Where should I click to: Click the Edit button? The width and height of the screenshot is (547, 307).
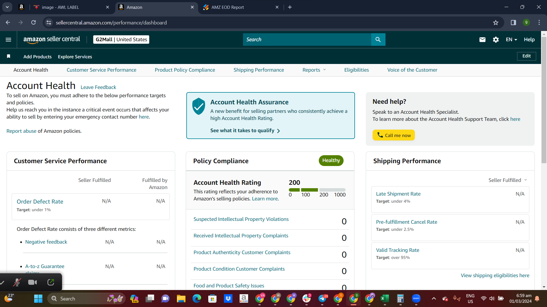pyautogui.click(x=526, y=56)
